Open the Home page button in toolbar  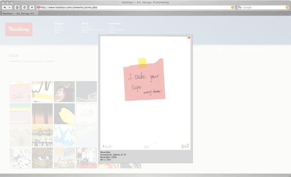pyautogui.click(x=17, y=8)
